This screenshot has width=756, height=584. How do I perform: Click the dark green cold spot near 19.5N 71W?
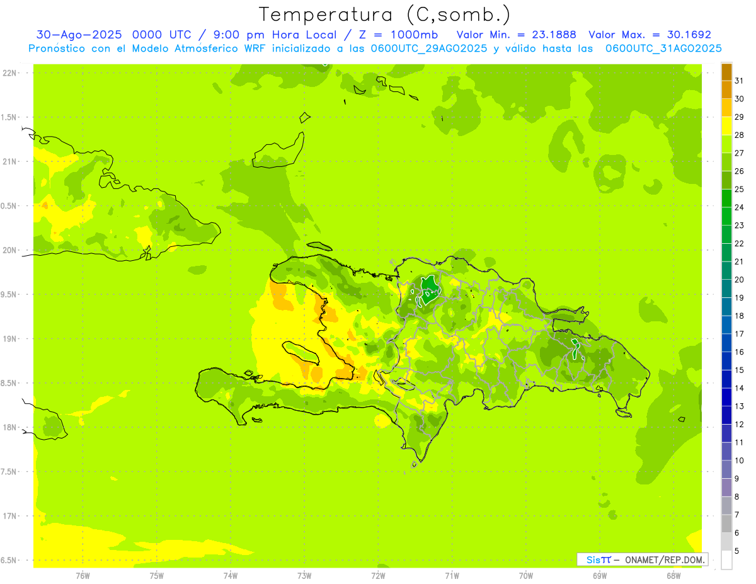click(431, 290)
